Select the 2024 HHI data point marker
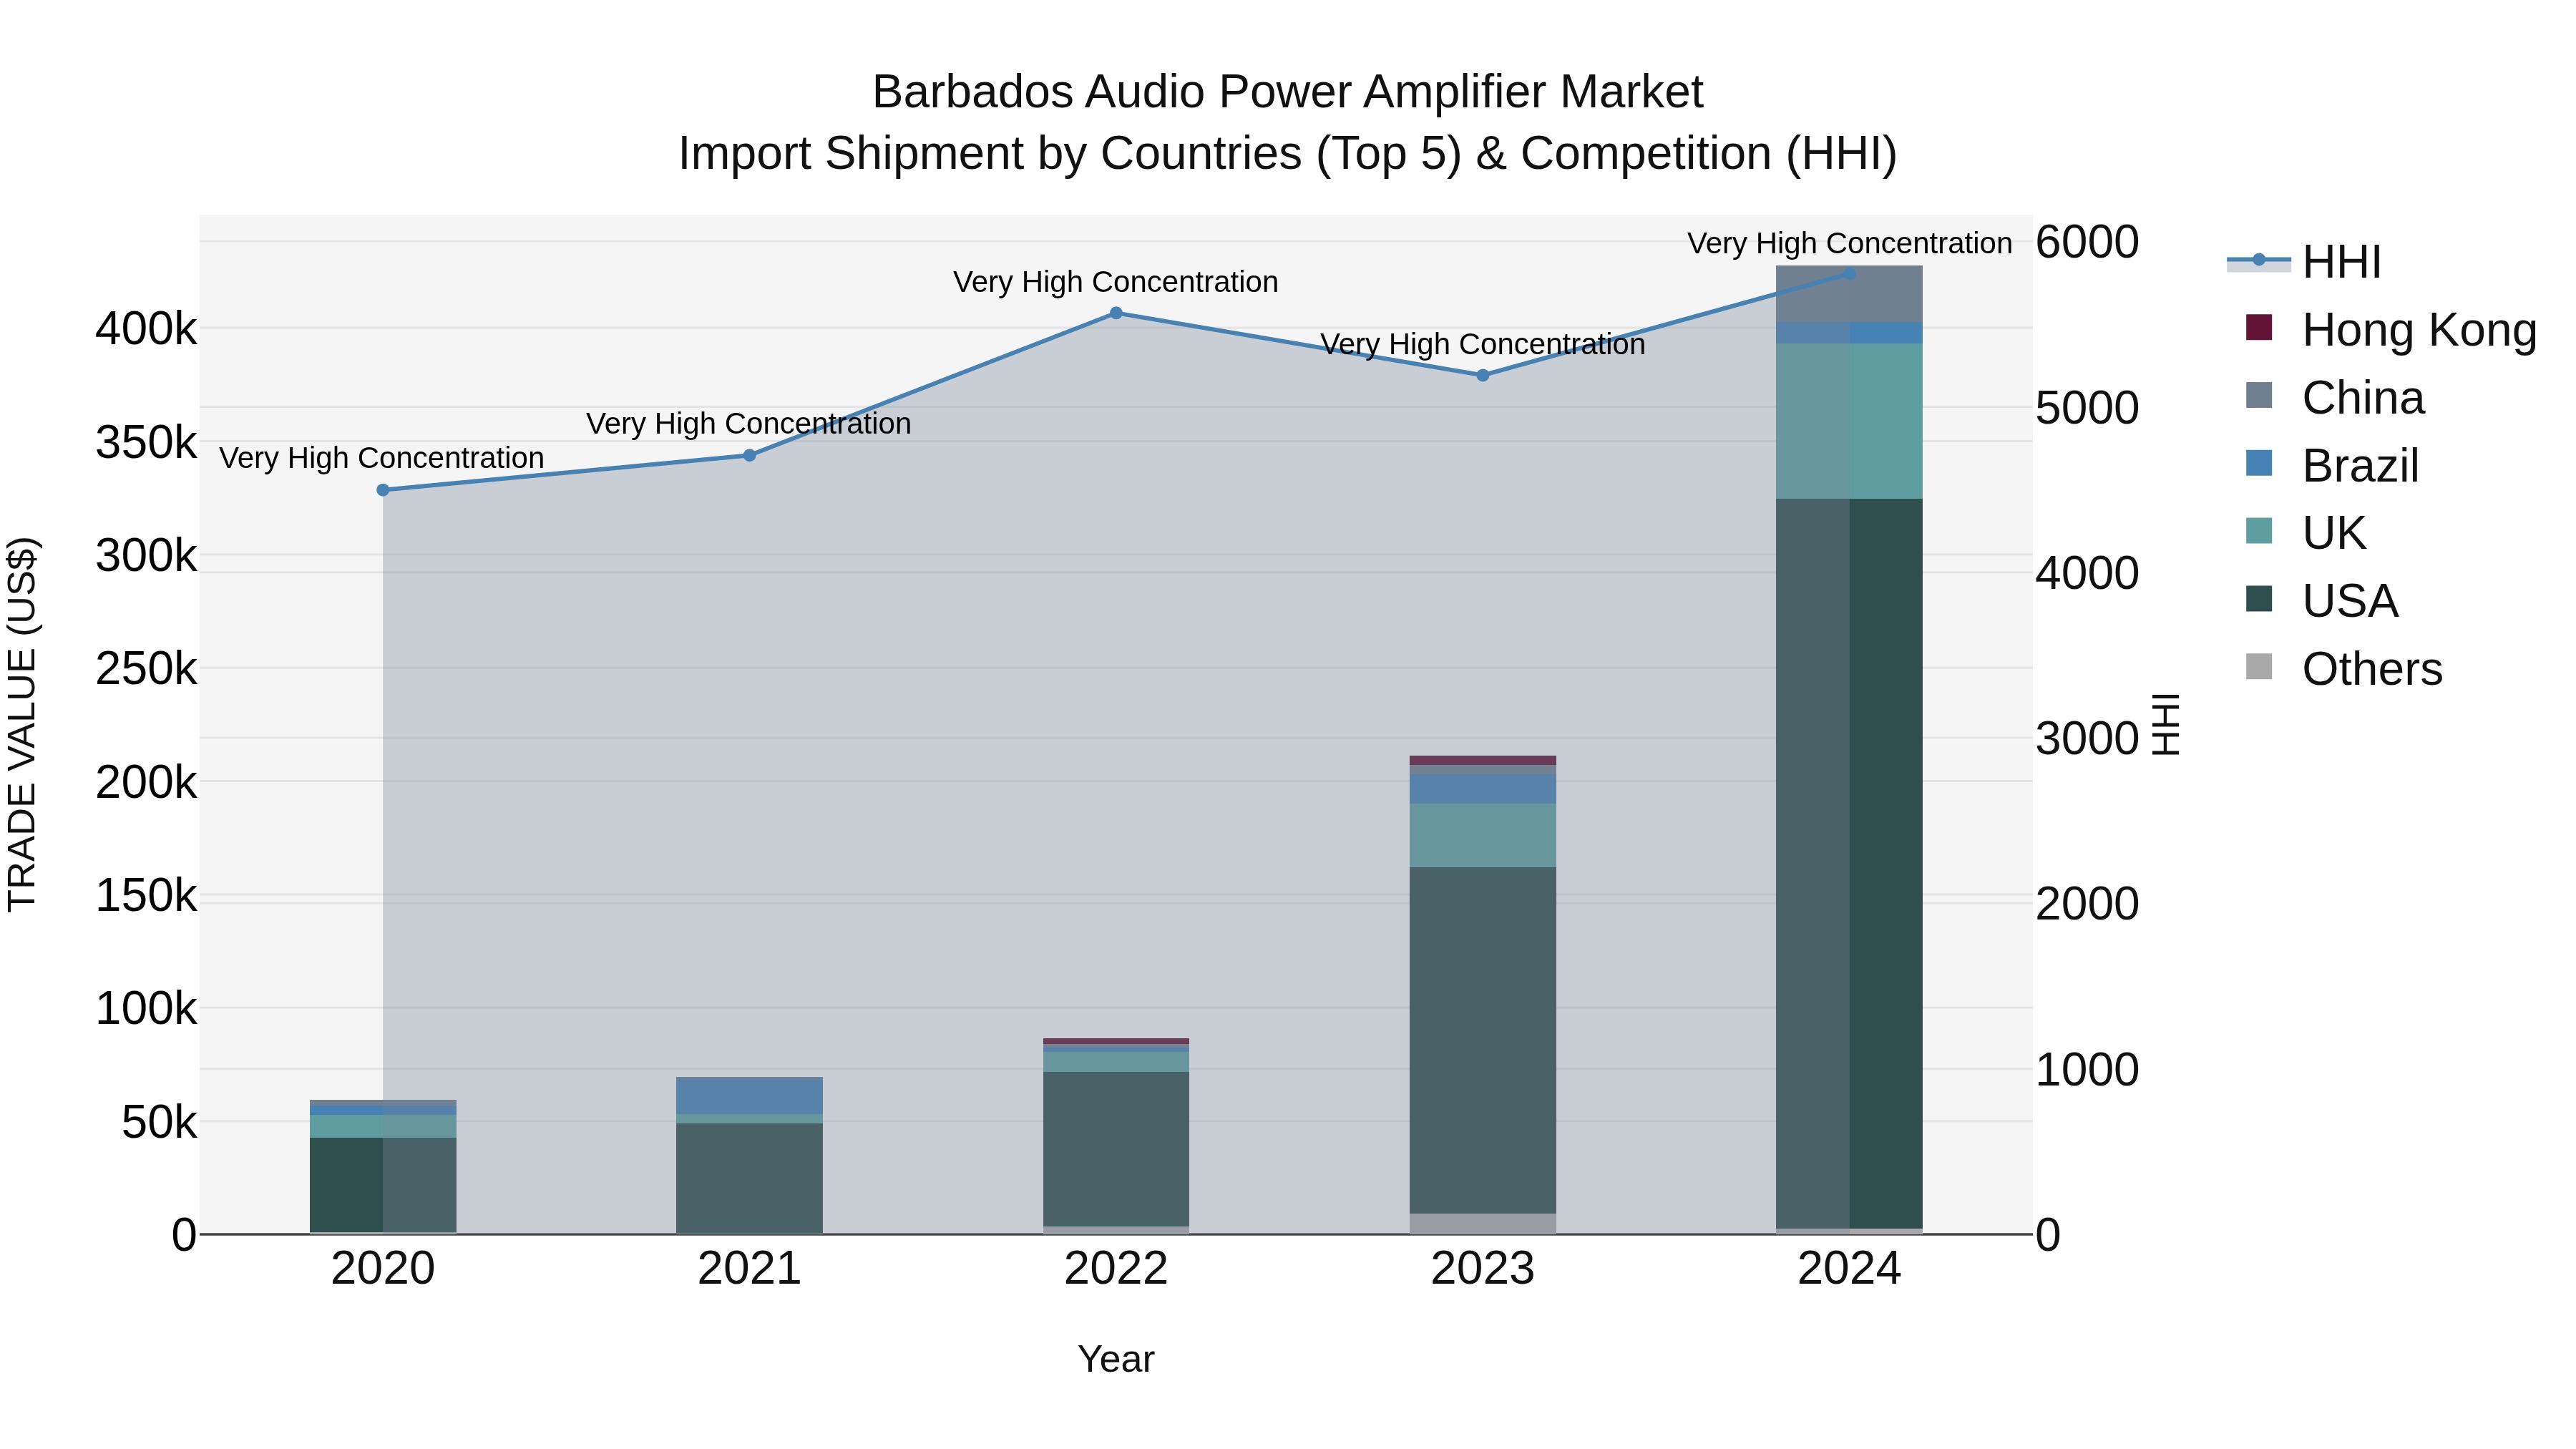This screenshot has height=1449, width=2576. (x=1849, y=273)
